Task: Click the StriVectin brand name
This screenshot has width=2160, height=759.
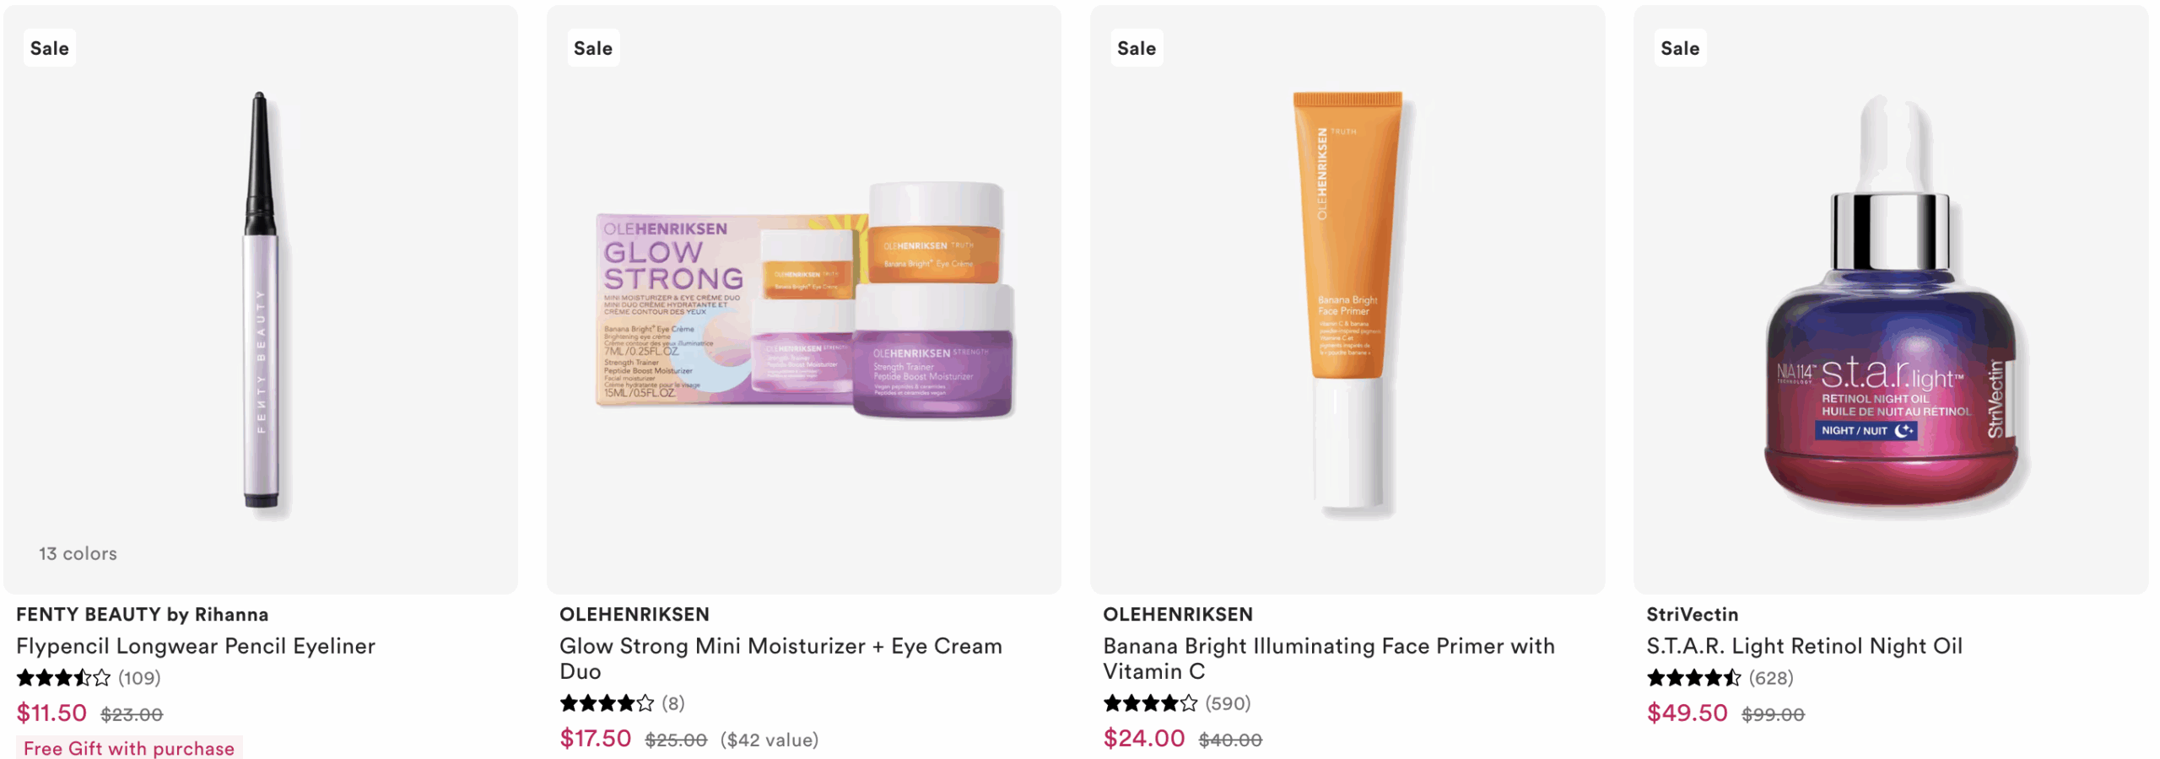Action: pos(1692,614)
